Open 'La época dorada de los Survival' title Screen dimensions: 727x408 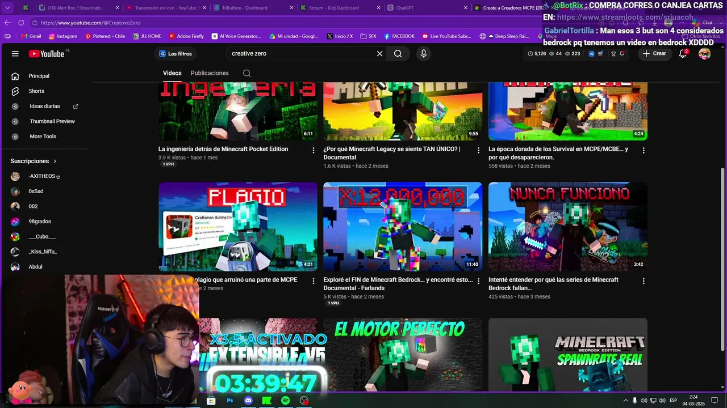(558, 153)
